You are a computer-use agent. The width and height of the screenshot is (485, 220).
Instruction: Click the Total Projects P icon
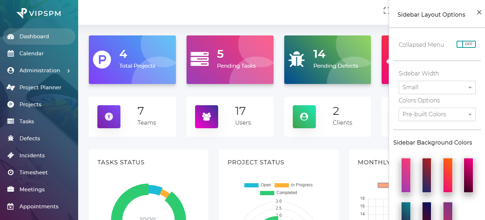click(x=102, y=60)
